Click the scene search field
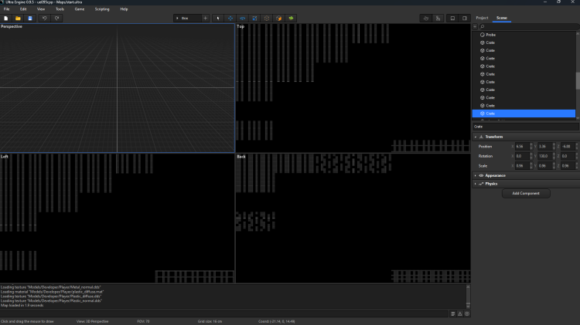This screenshot has height=325, width=580. coord(529,26)
